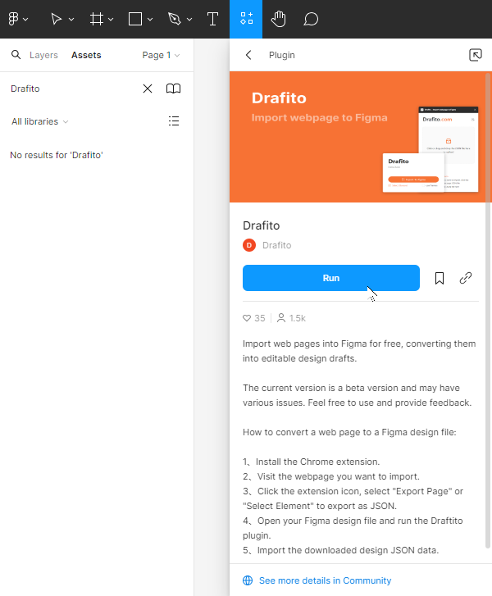This screenshot has height=596, width=492.
Task: Expand the Page 1 dropdown
Action: tap(161, 56)
